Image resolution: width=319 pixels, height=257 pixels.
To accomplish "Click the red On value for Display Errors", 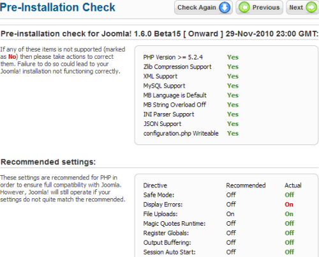I will pos(289,205).
